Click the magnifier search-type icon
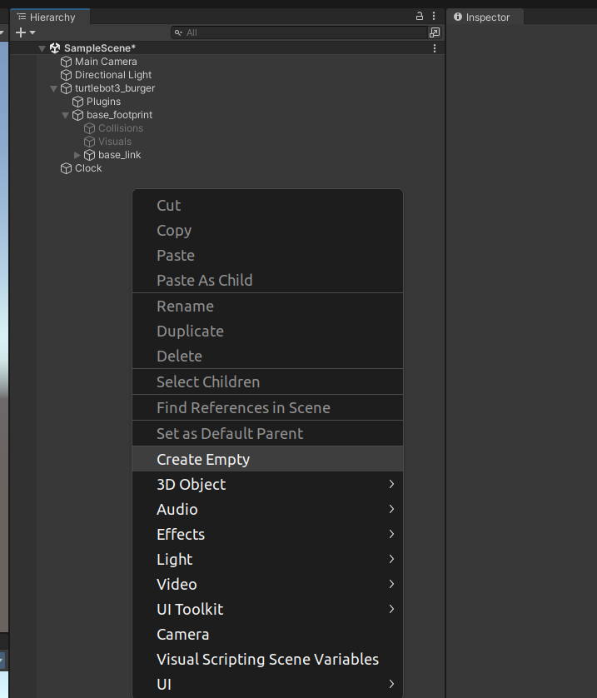Image resolution: width=597 pixels, height=698 pixels. click(177, 32)
